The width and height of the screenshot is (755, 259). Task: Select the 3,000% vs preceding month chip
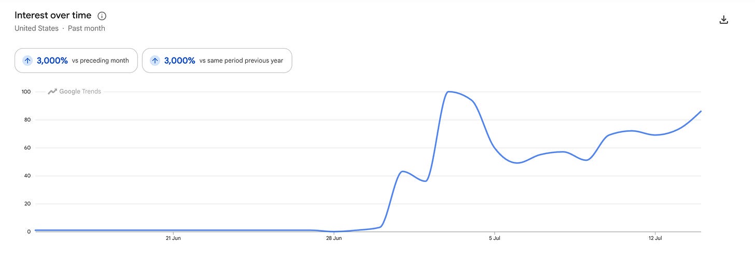(76, 60)
